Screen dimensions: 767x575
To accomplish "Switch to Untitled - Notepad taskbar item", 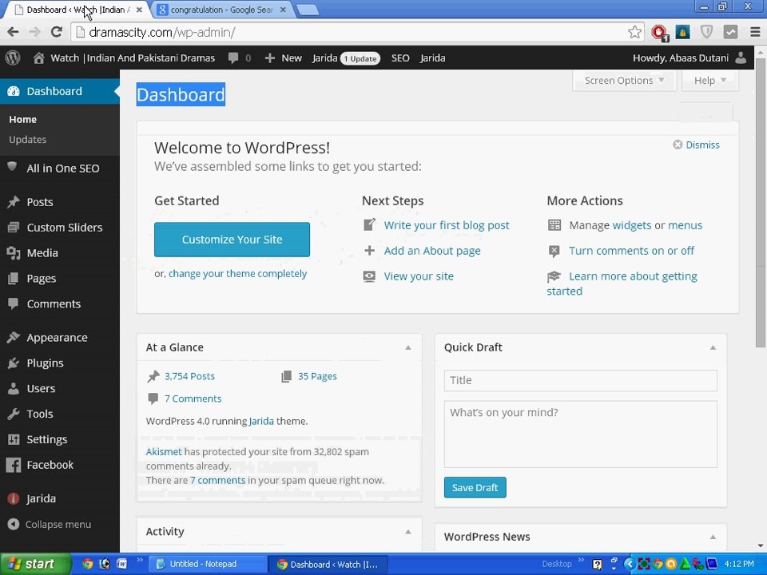I will point(208,564).
